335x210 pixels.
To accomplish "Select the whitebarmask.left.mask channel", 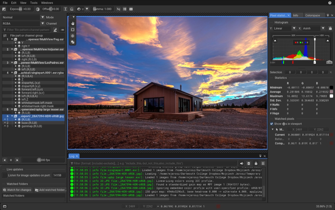I will click(33, 103).
